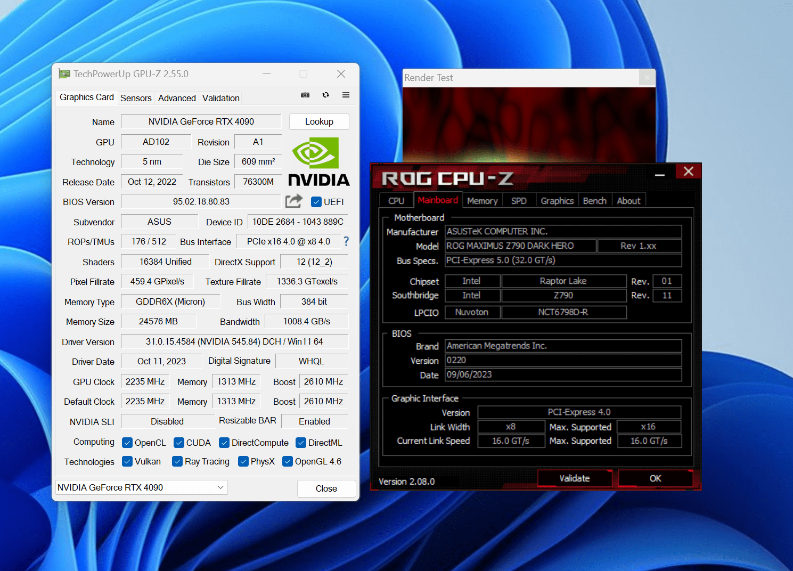Minimize the ROG CPU-Z window

click(659, 174)
